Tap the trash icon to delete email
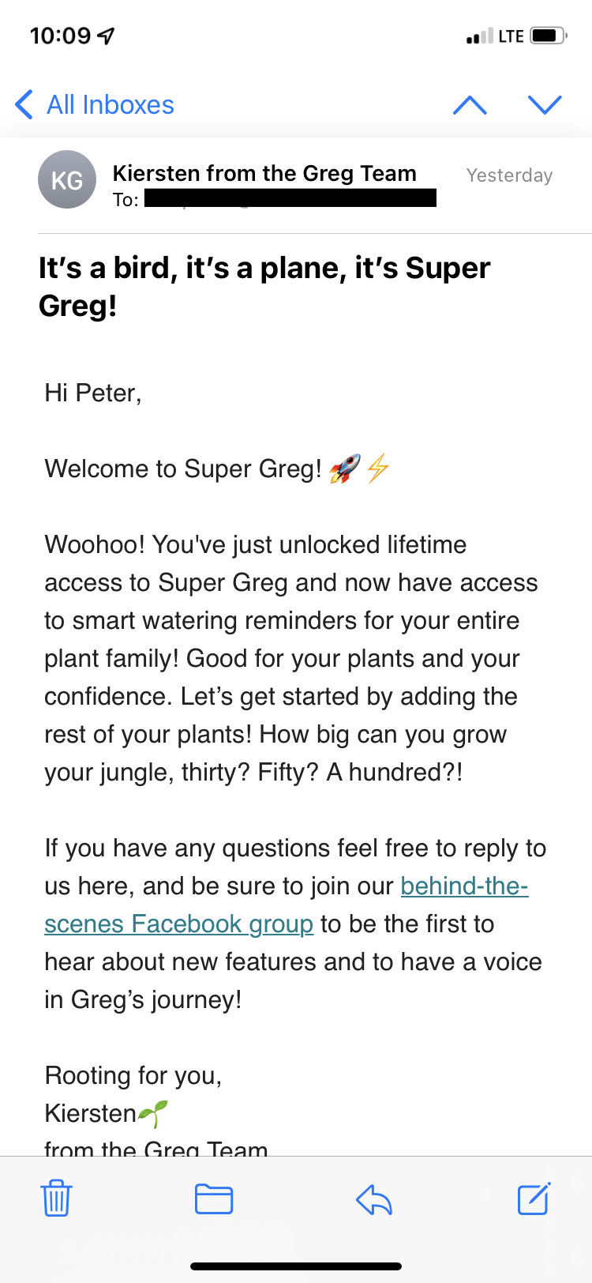This screenshot has width=592, height=1283. (56, 1198)
